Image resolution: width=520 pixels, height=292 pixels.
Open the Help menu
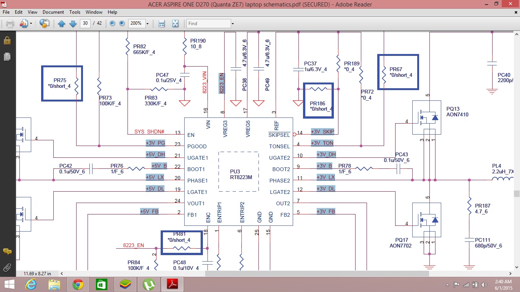112,12
